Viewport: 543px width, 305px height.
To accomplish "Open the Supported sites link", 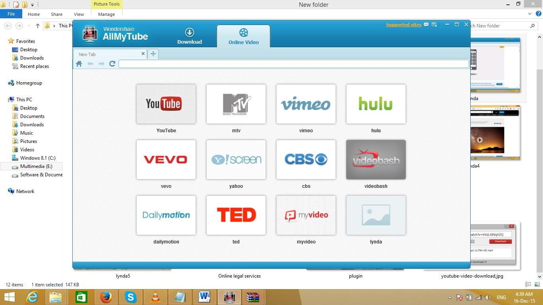I will (403, 25).
